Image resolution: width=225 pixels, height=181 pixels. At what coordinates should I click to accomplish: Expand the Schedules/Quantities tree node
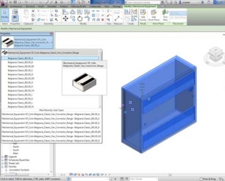[x=2, y=160]
